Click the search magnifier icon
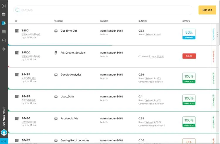This screenshot has height=144, width=220. [x=18, y=10]
